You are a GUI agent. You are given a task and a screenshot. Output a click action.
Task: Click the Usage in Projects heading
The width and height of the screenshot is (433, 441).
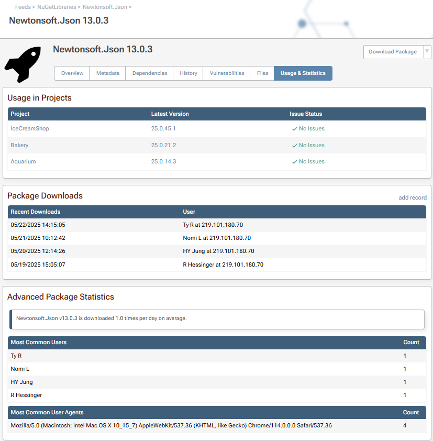39,98
